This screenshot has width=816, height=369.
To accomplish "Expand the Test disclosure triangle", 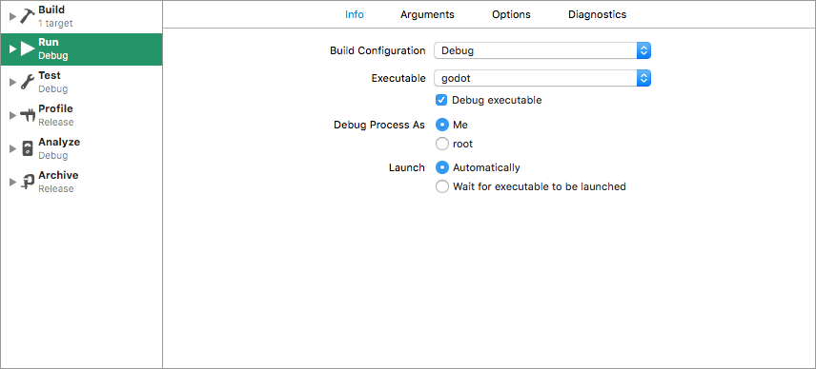I will click(13, 83).
